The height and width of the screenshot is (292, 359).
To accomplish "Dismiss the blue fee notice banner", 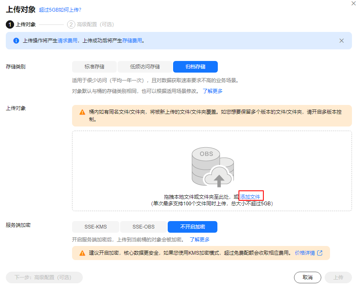I will pyautogui.click(x=341, y=41).
